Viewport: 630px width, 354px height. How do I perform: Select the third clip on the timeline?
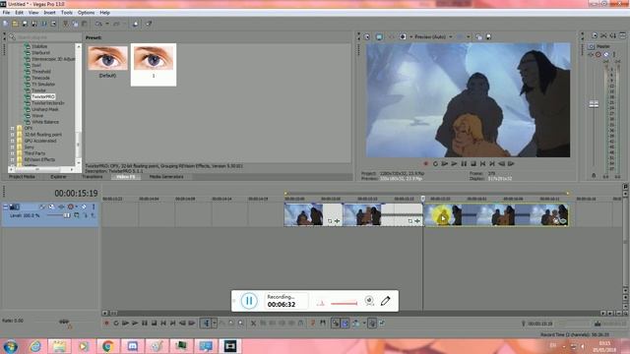point(496,215)
